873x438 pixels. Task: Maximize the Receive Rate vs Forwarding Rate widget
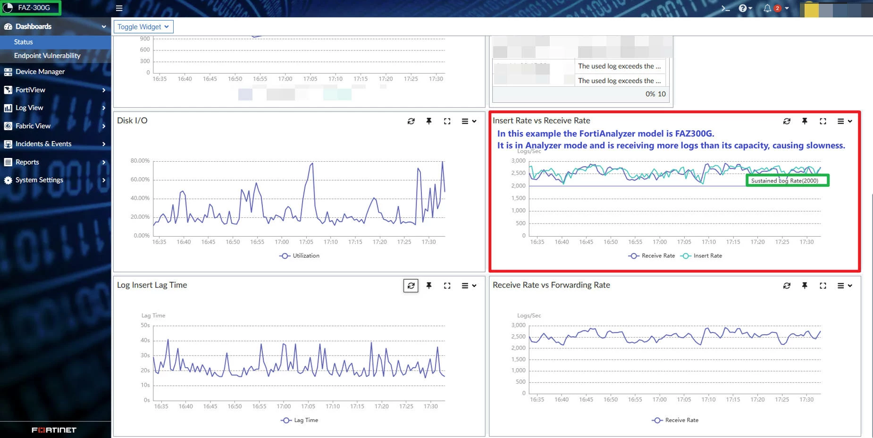[823, 286]
